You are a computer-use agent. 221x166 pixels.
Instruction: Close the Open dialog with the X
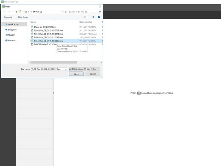(x=100, y=6)
